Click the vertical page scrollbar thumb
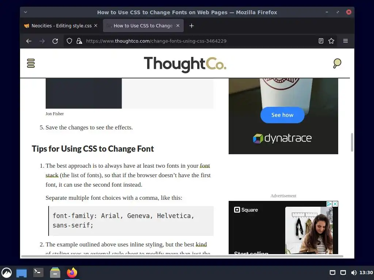 [352, 142]
